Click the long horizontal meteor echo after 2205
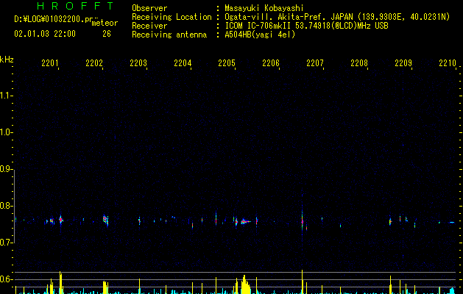 tap(245, 221)
